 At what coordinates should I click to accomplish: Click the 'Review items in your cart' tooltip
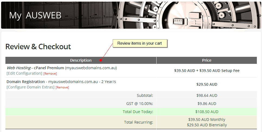(x=140, y=43)
